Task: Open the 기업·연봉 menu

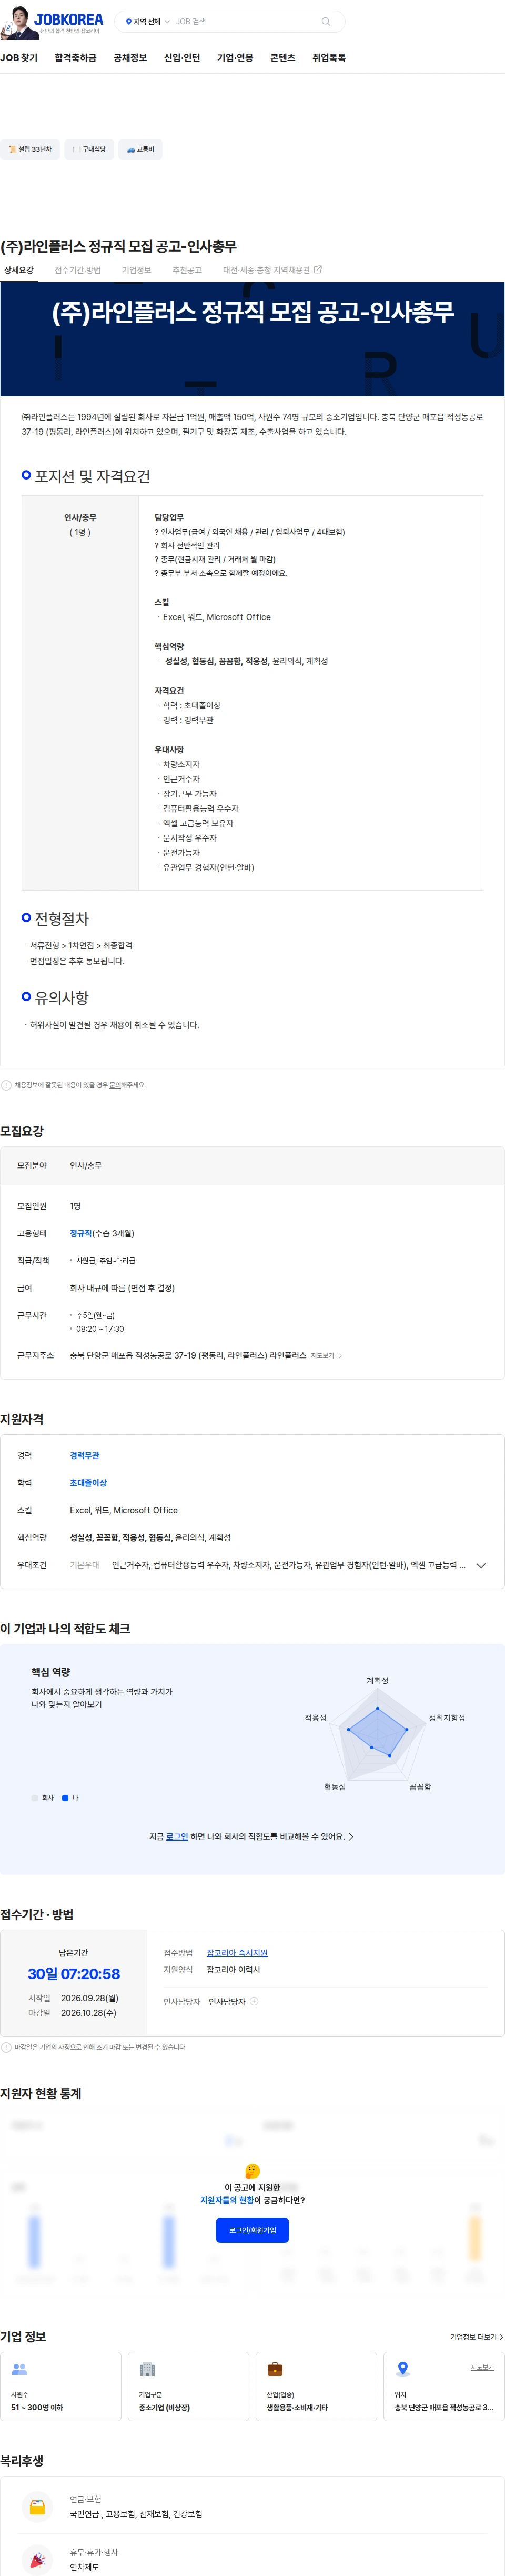Action: (235, 58)
